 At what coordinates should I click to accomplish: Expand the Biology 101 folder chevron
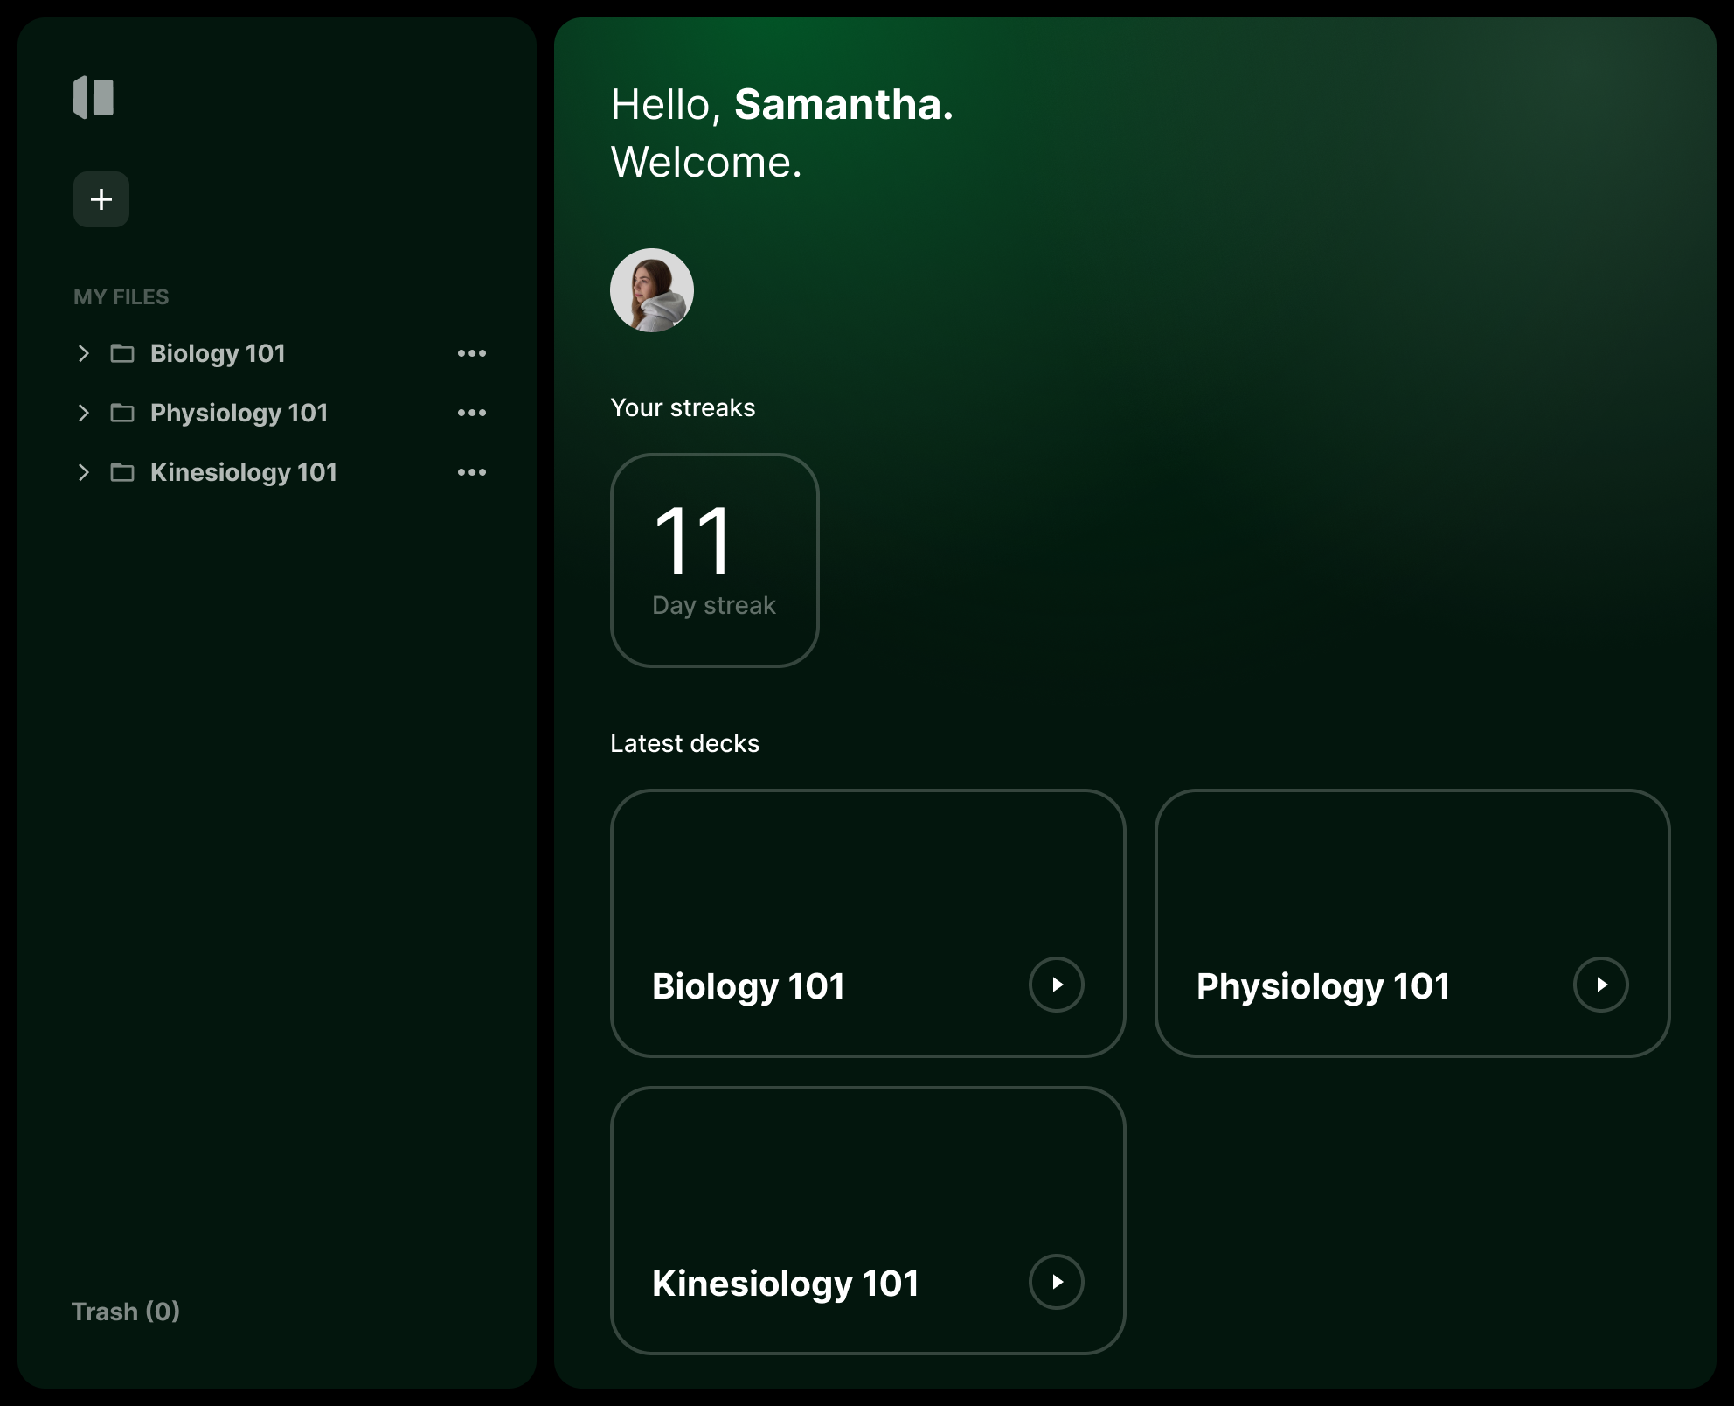pos(84,353)
